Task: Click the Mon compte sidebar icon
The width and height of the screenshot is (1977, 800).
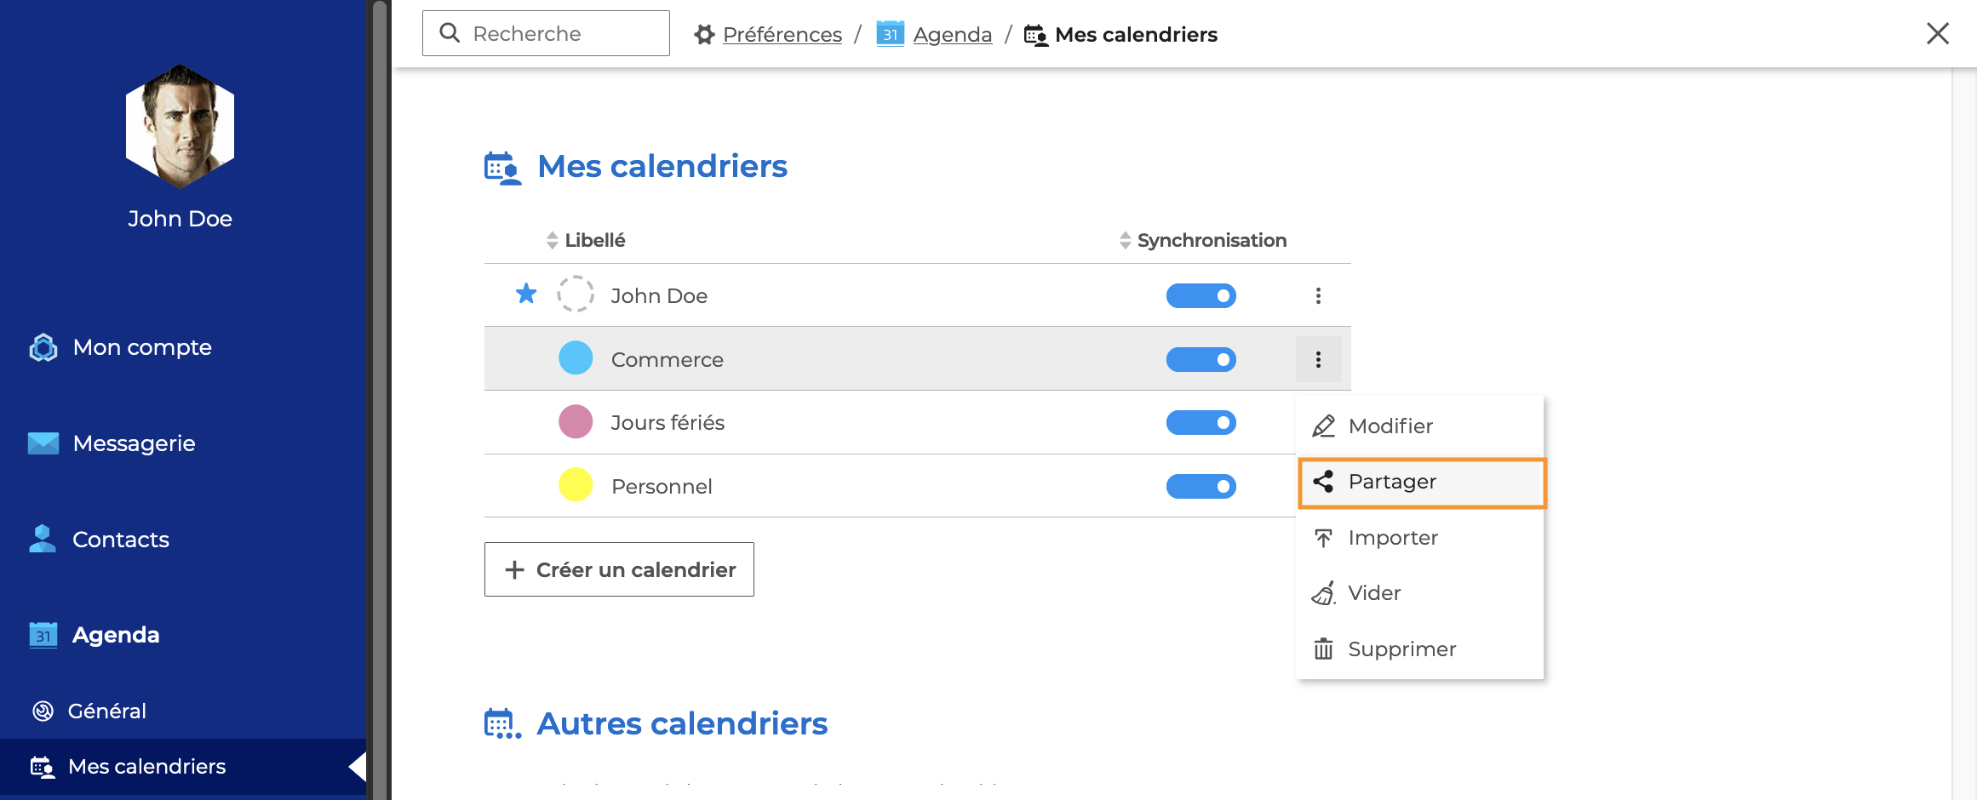Action: click(x=43, y=347)
